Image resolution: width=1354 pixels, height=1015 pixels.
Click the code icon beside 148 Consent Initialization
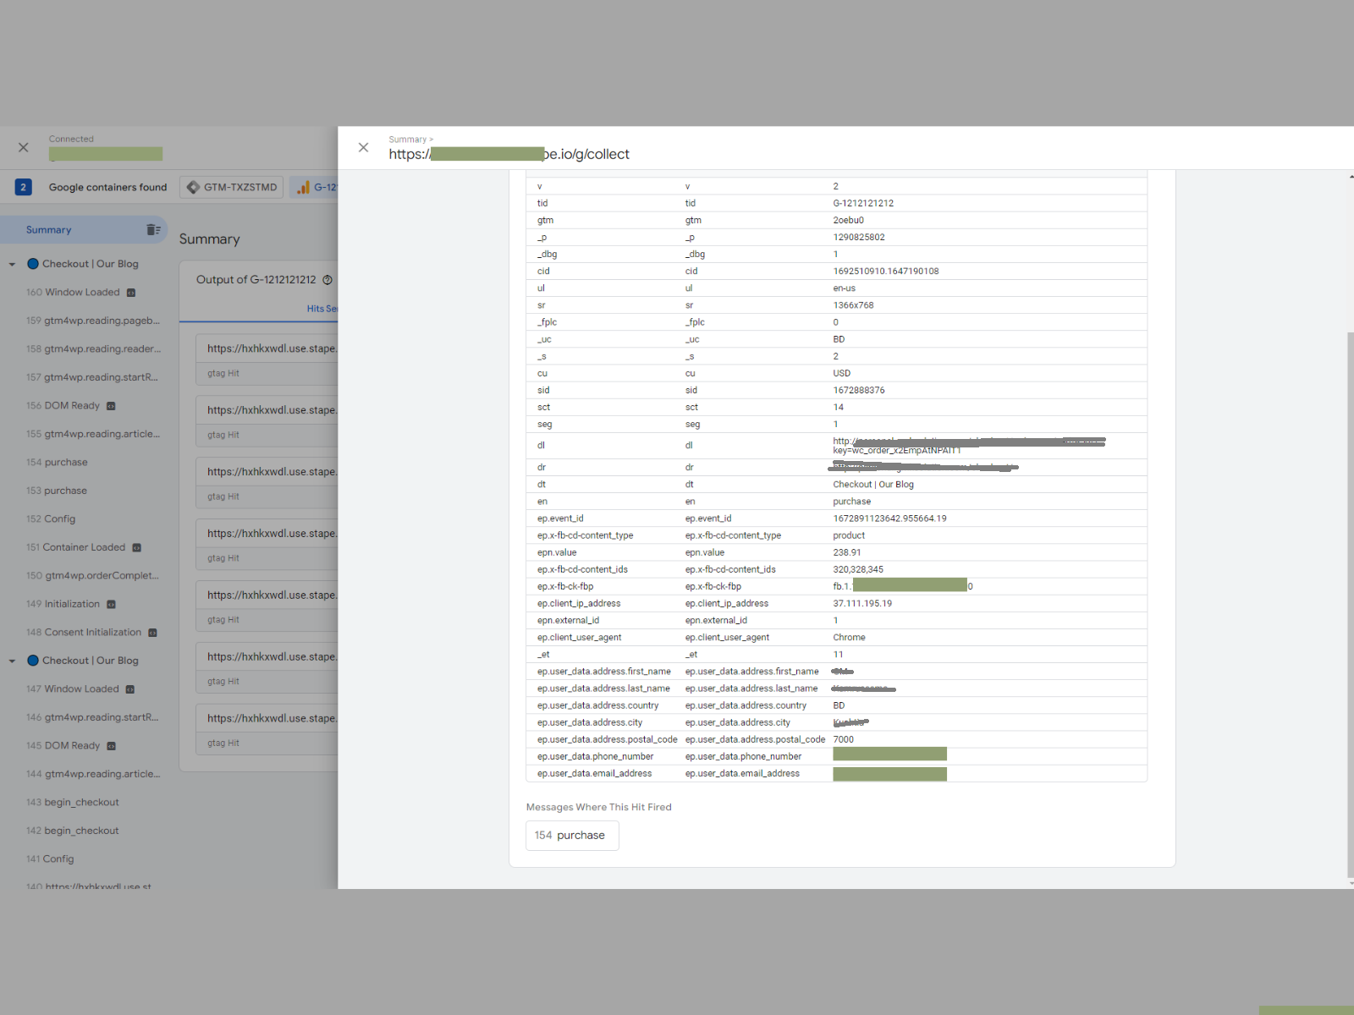[151, 632]
